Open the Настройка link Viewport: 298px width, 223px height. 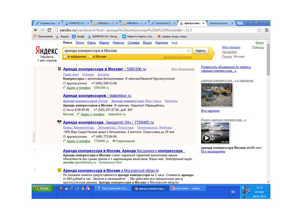(x=229, y=52)
